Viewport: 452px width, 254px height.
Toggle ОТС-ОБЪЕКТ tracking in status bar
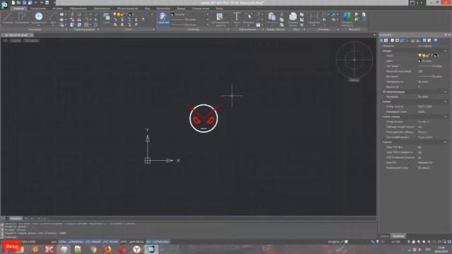click(x=93, y=241)
